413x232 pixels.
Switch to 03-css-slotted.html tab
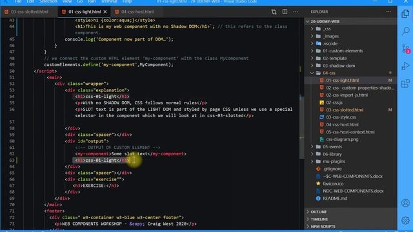click(30, 12)
